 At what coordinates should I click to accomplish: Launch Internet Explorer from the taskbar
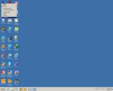[8, 89]
